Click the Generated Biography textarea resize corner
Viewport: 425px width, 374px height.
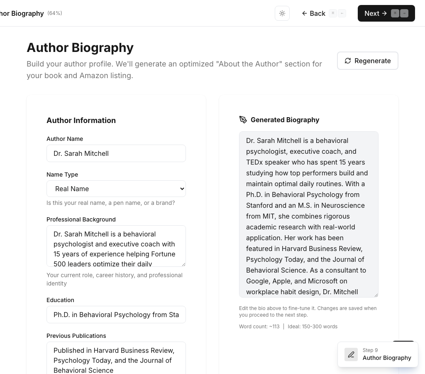pos(376,295)
